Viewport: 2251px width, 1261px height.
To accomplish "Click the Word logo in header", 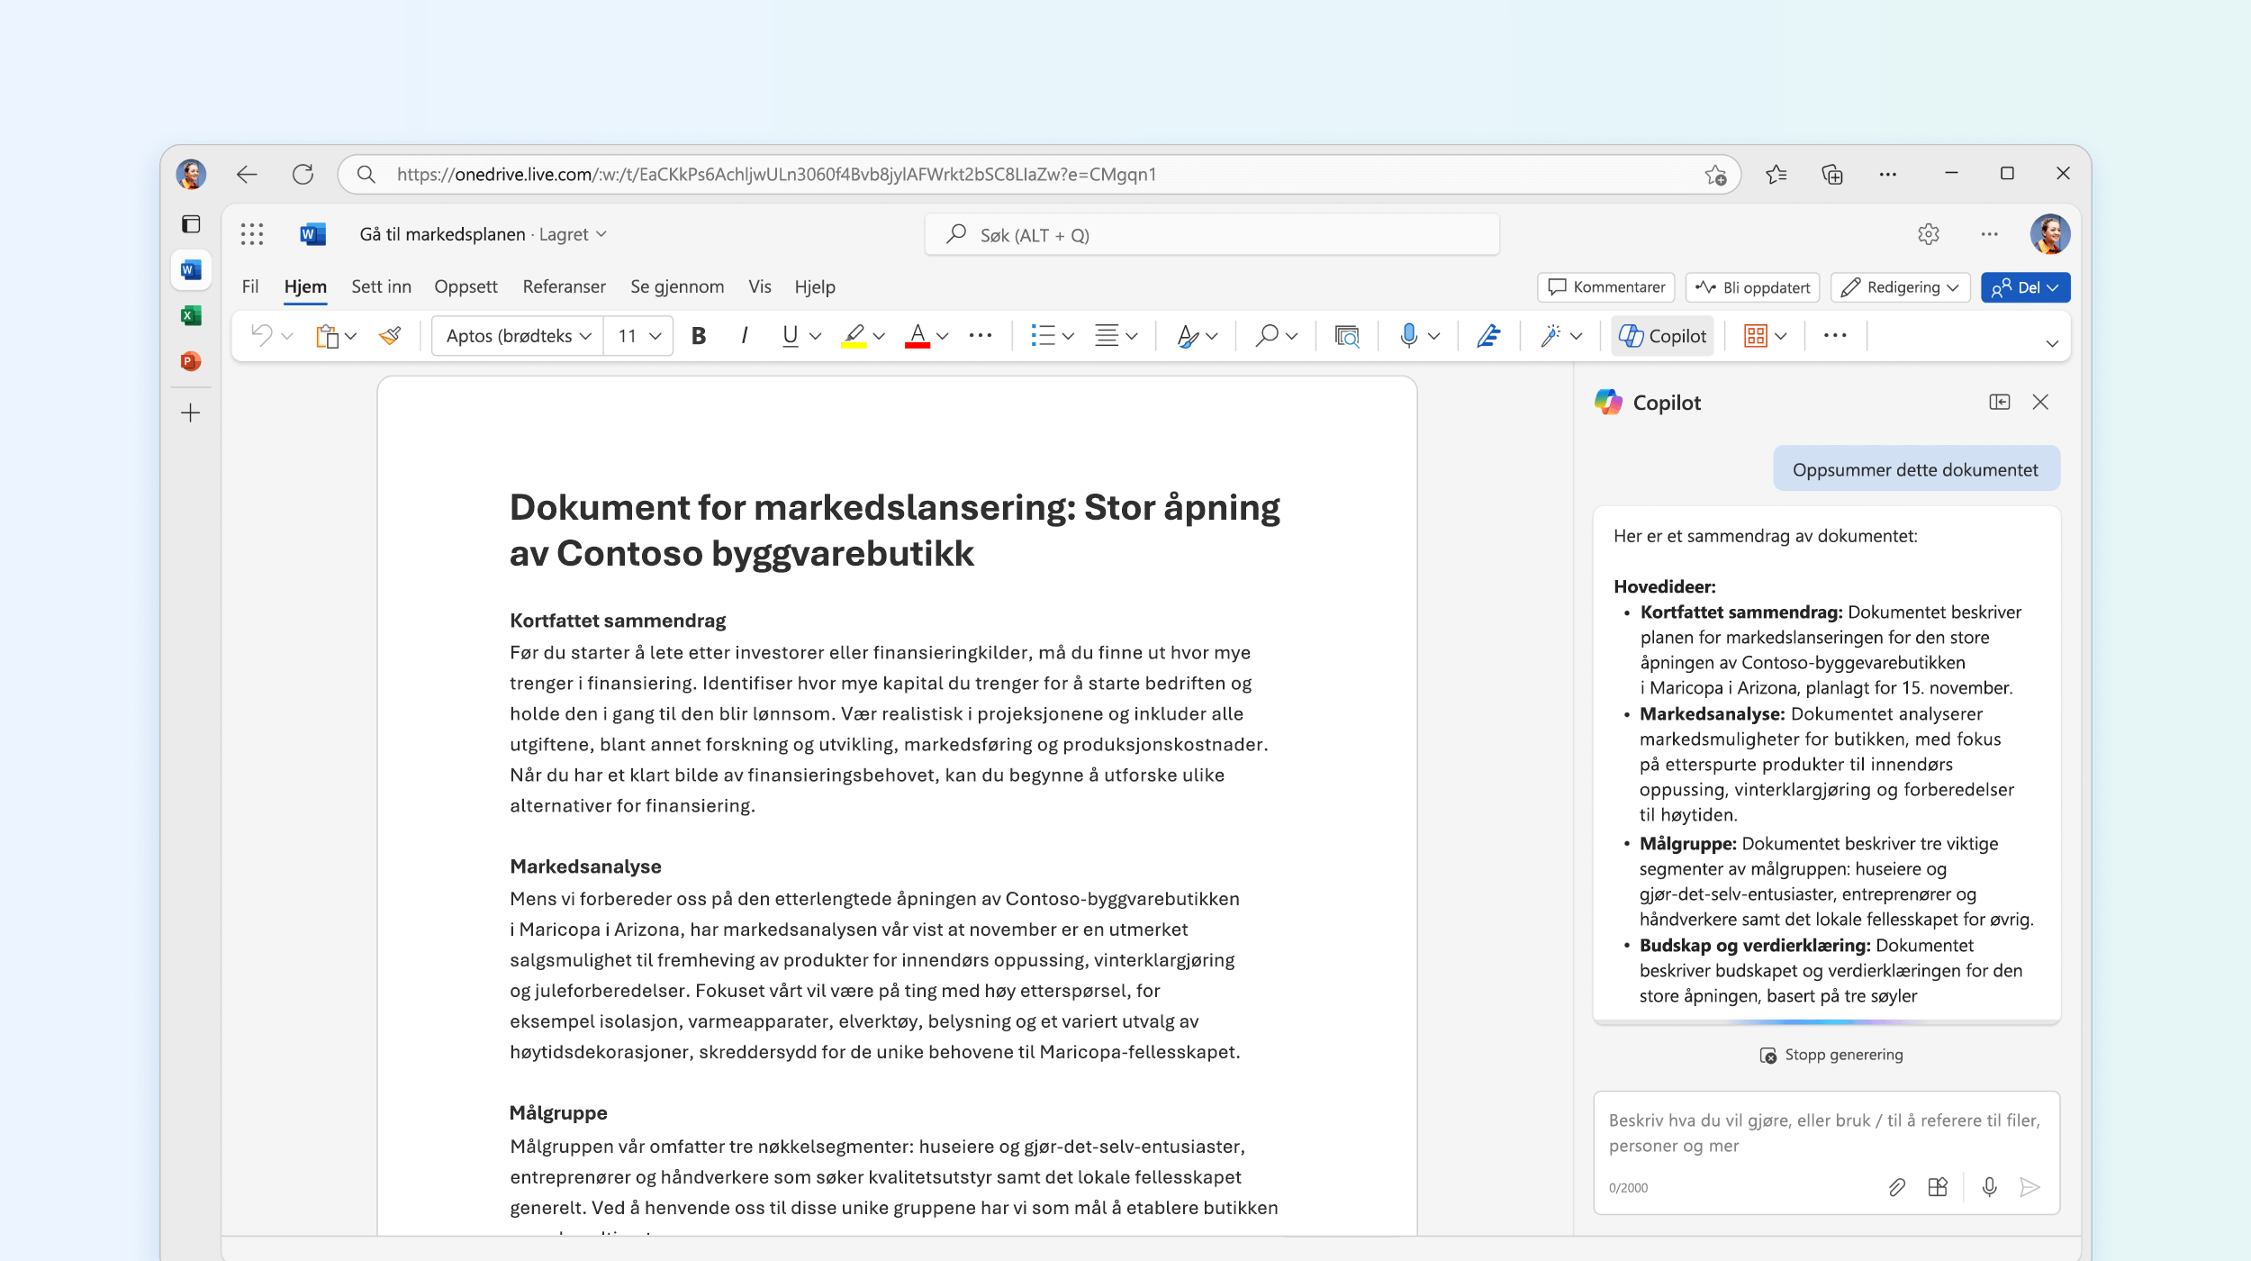I will coord(312,234).
